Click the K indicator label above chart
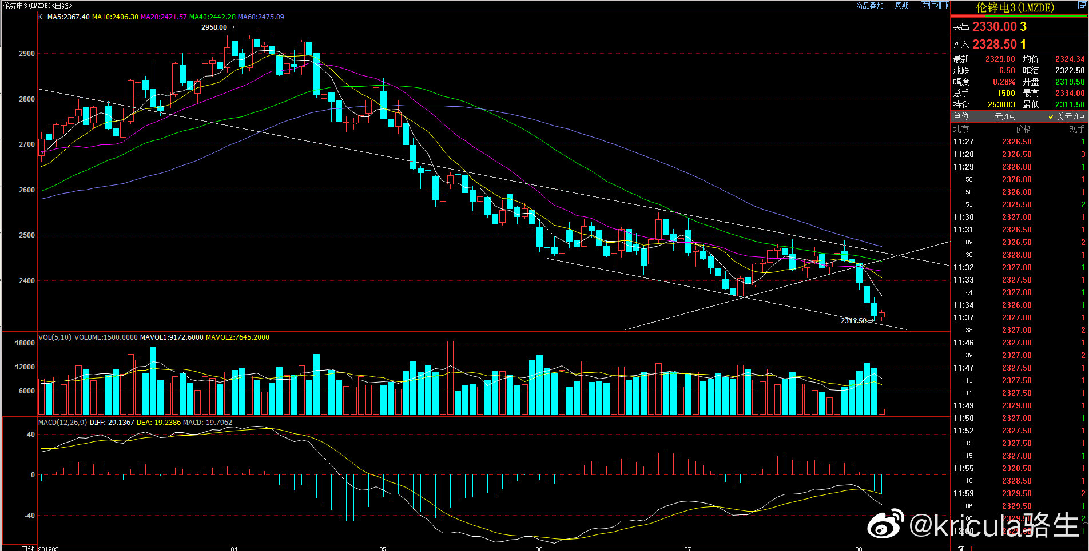Viewport: 1089px width, 551px height. [40, 17]
